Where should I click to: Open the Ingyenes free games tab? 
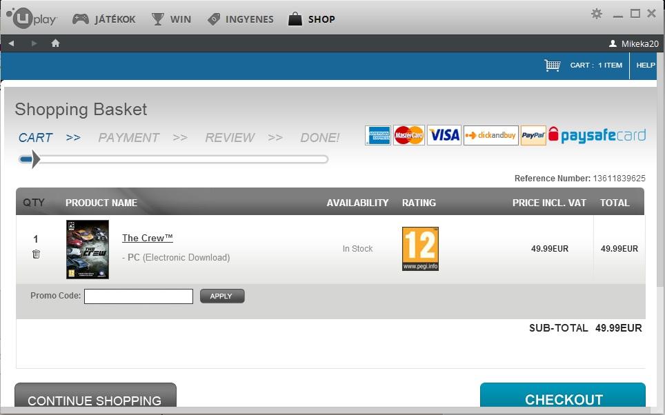click(241, 19)
